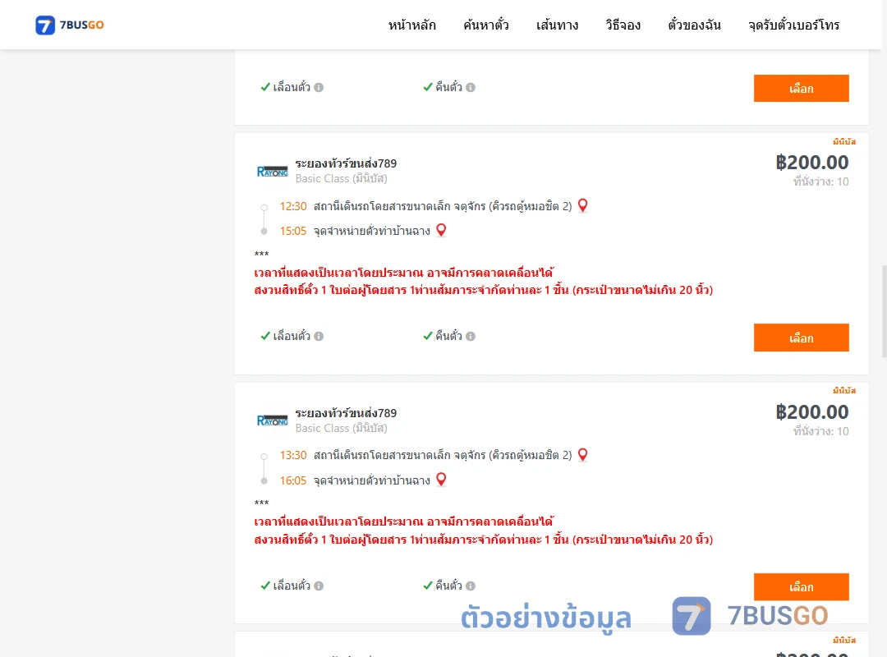887x657 pixels.
Task: Open วิธีจอง menu item
Action: pos(623,25)
